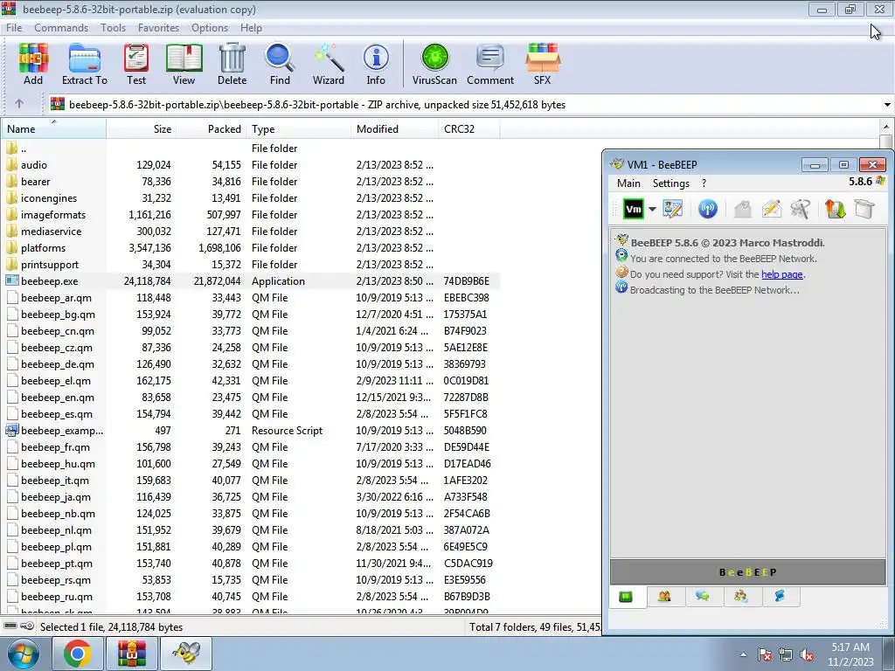
Task: Sort by Size column header
Action: [141, 129]
